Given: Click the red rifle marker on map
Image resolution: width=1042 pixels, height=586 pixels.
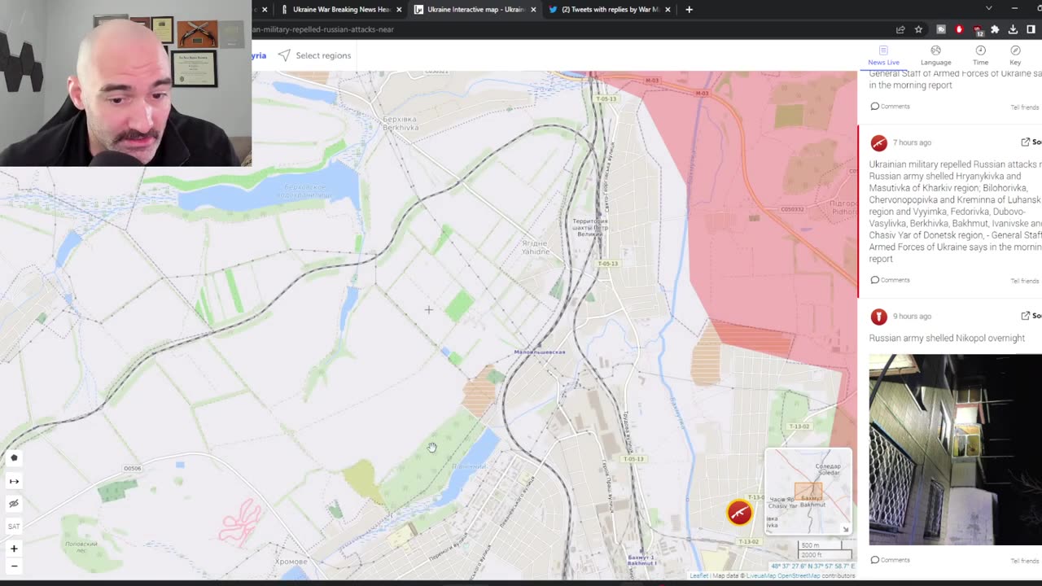Looking at the screenshot, I should point(739,512).
